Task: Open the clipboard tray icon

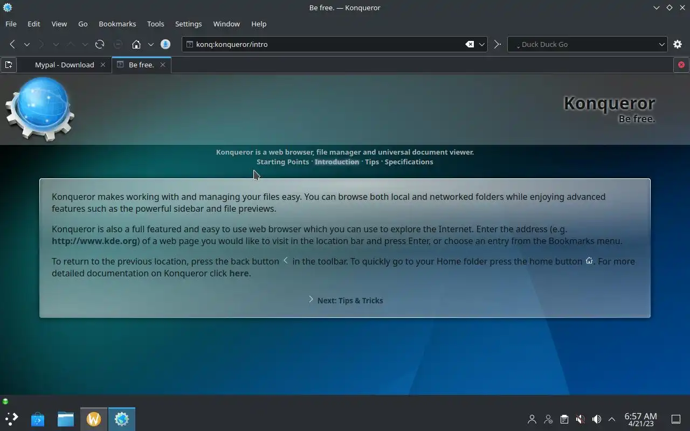Action: click(x=564, y=419)
